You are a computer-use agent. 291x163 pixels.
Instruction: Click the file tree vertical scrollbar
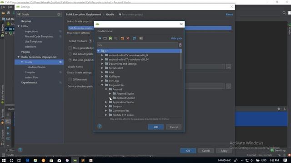pyautogui.click(x=181, y=59)
